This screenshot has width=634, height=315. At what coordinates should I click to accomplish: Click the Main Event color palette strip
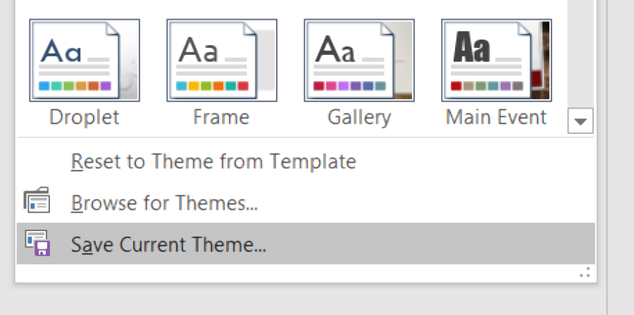click(x=487, y=86)
